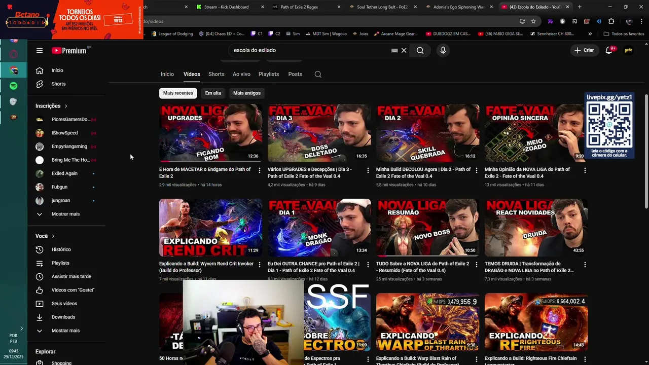This screenshot has height=365, width=649.
Task: Open the Início home icon in the sidebar
Action: point(40,70)
